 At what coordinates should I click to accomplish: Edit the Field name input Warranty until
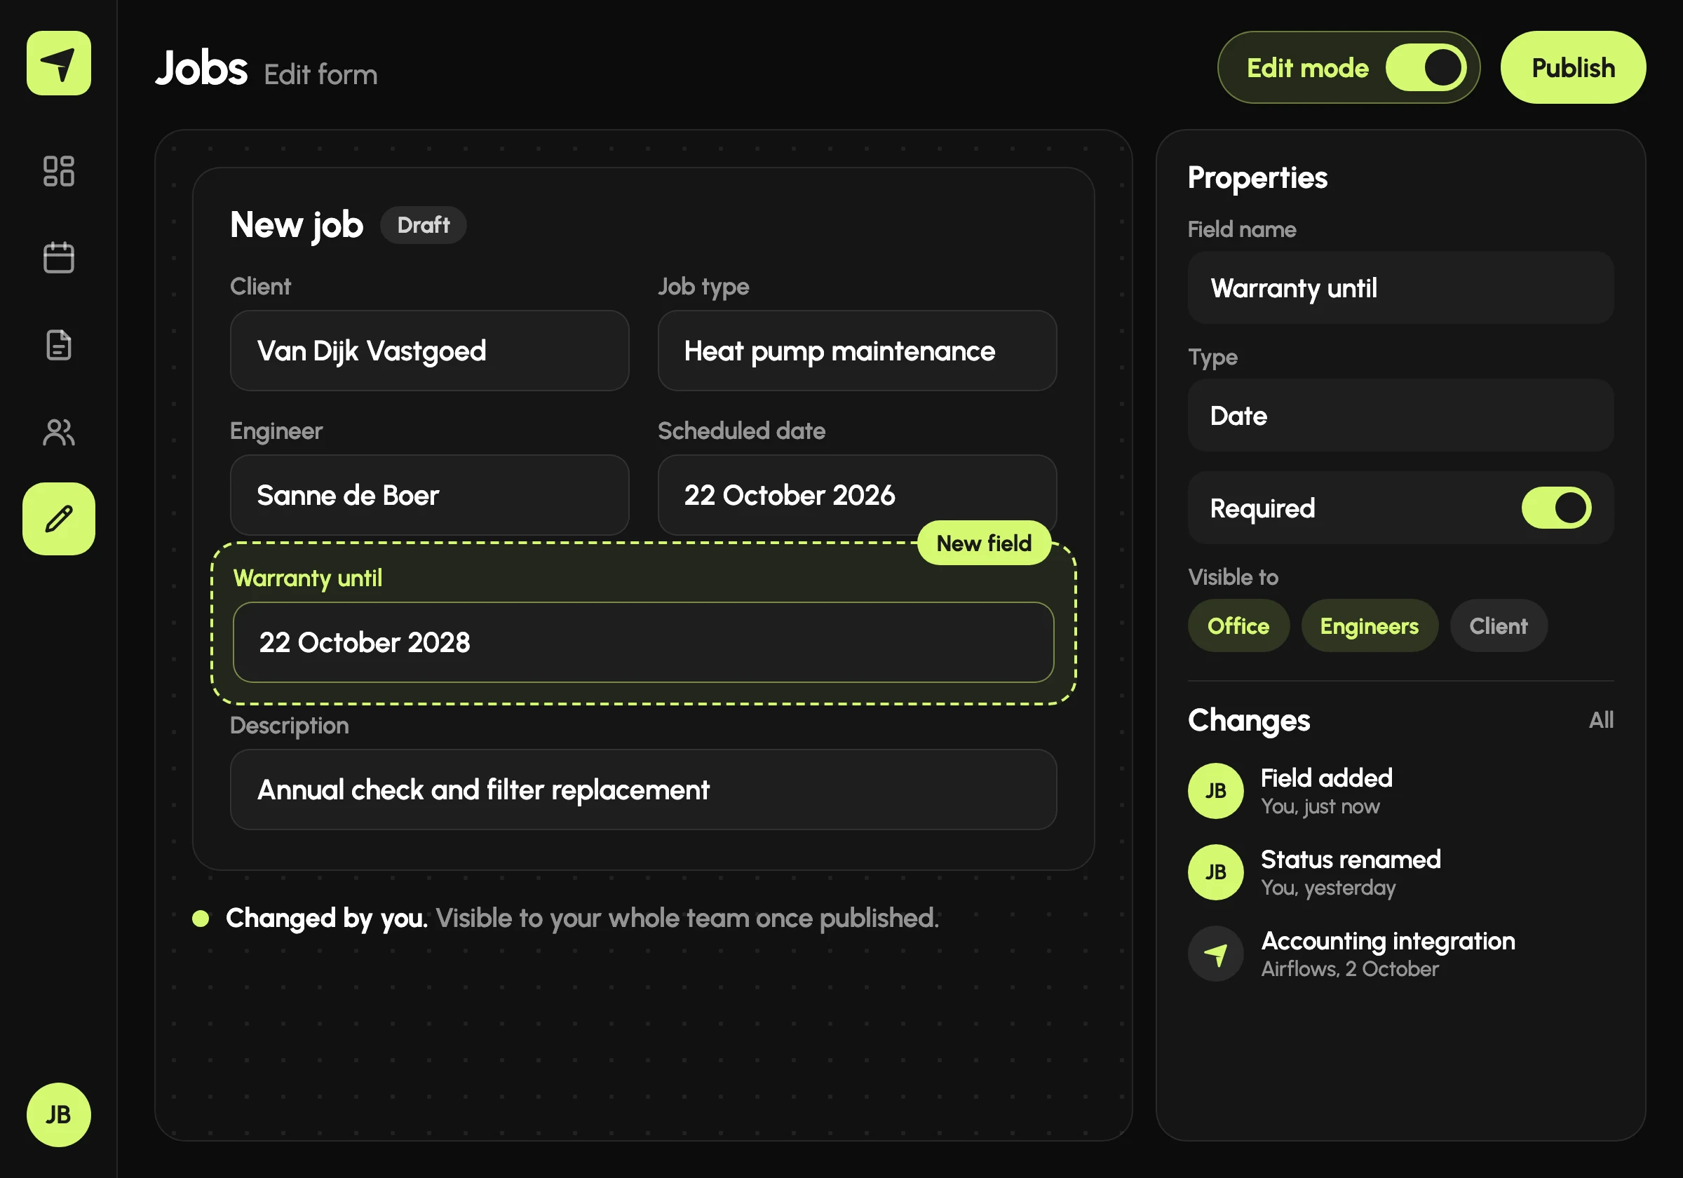click(1400, 287)
